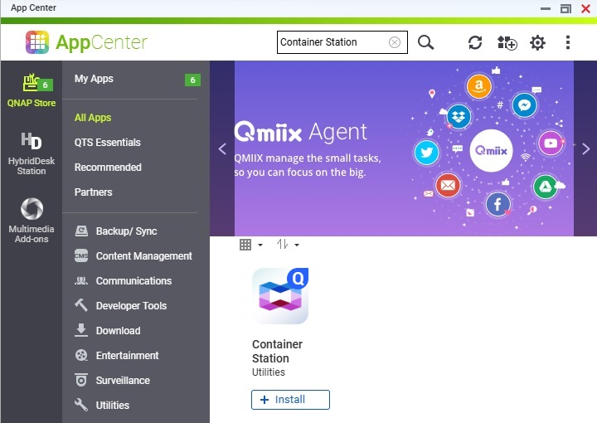The image size is (597, 423).
Task: Select the QTS Essentials category
Action: click(108, 143)
